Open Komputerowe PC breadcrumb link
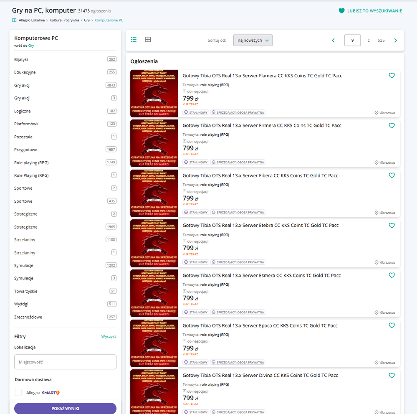Screen dimensions: 417x414 (109, 20)
